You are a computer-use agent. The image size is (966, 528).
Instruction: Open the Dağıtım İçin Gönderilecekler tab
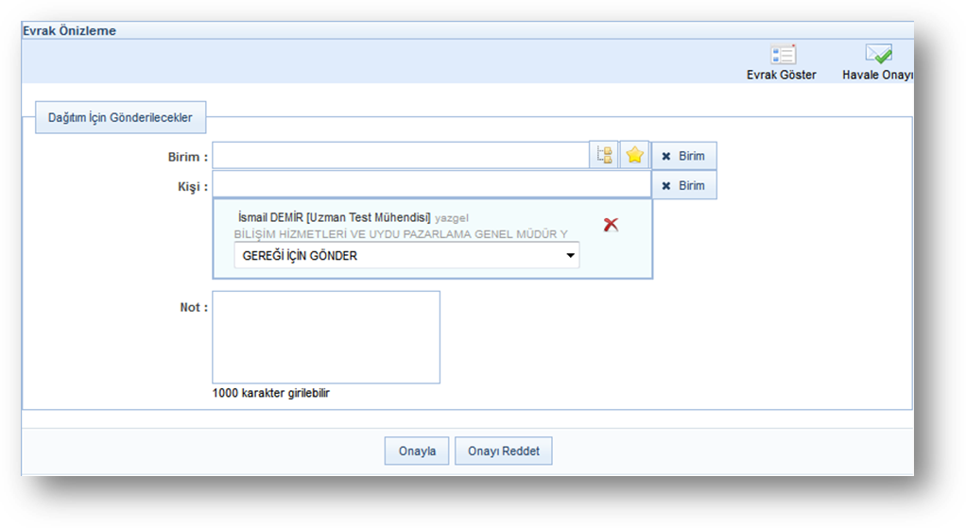(x=120, y=117)
